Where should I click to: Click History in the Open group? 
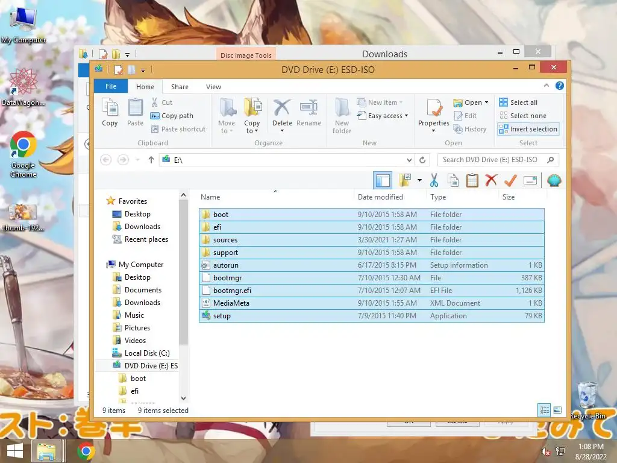(x=470, y=129)
